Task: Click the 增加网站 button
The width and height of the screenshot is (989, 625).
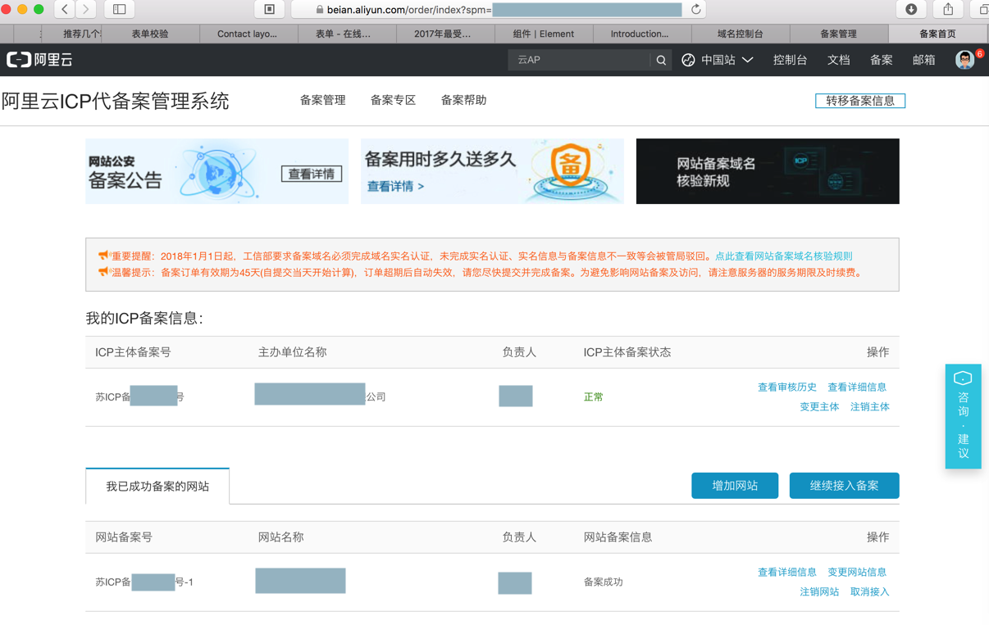Action: (x=735, y=486)
